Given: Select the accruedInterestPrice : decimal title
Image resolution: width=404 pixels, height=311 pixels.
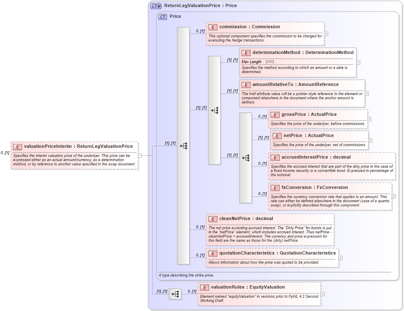Looking at the screenshot, I should click(316, 157).
